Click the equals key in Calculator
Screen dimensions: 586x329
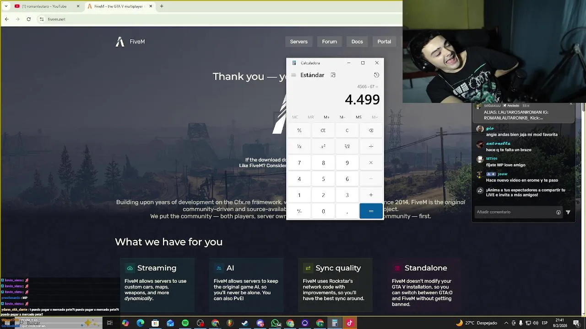coord(371,211)
